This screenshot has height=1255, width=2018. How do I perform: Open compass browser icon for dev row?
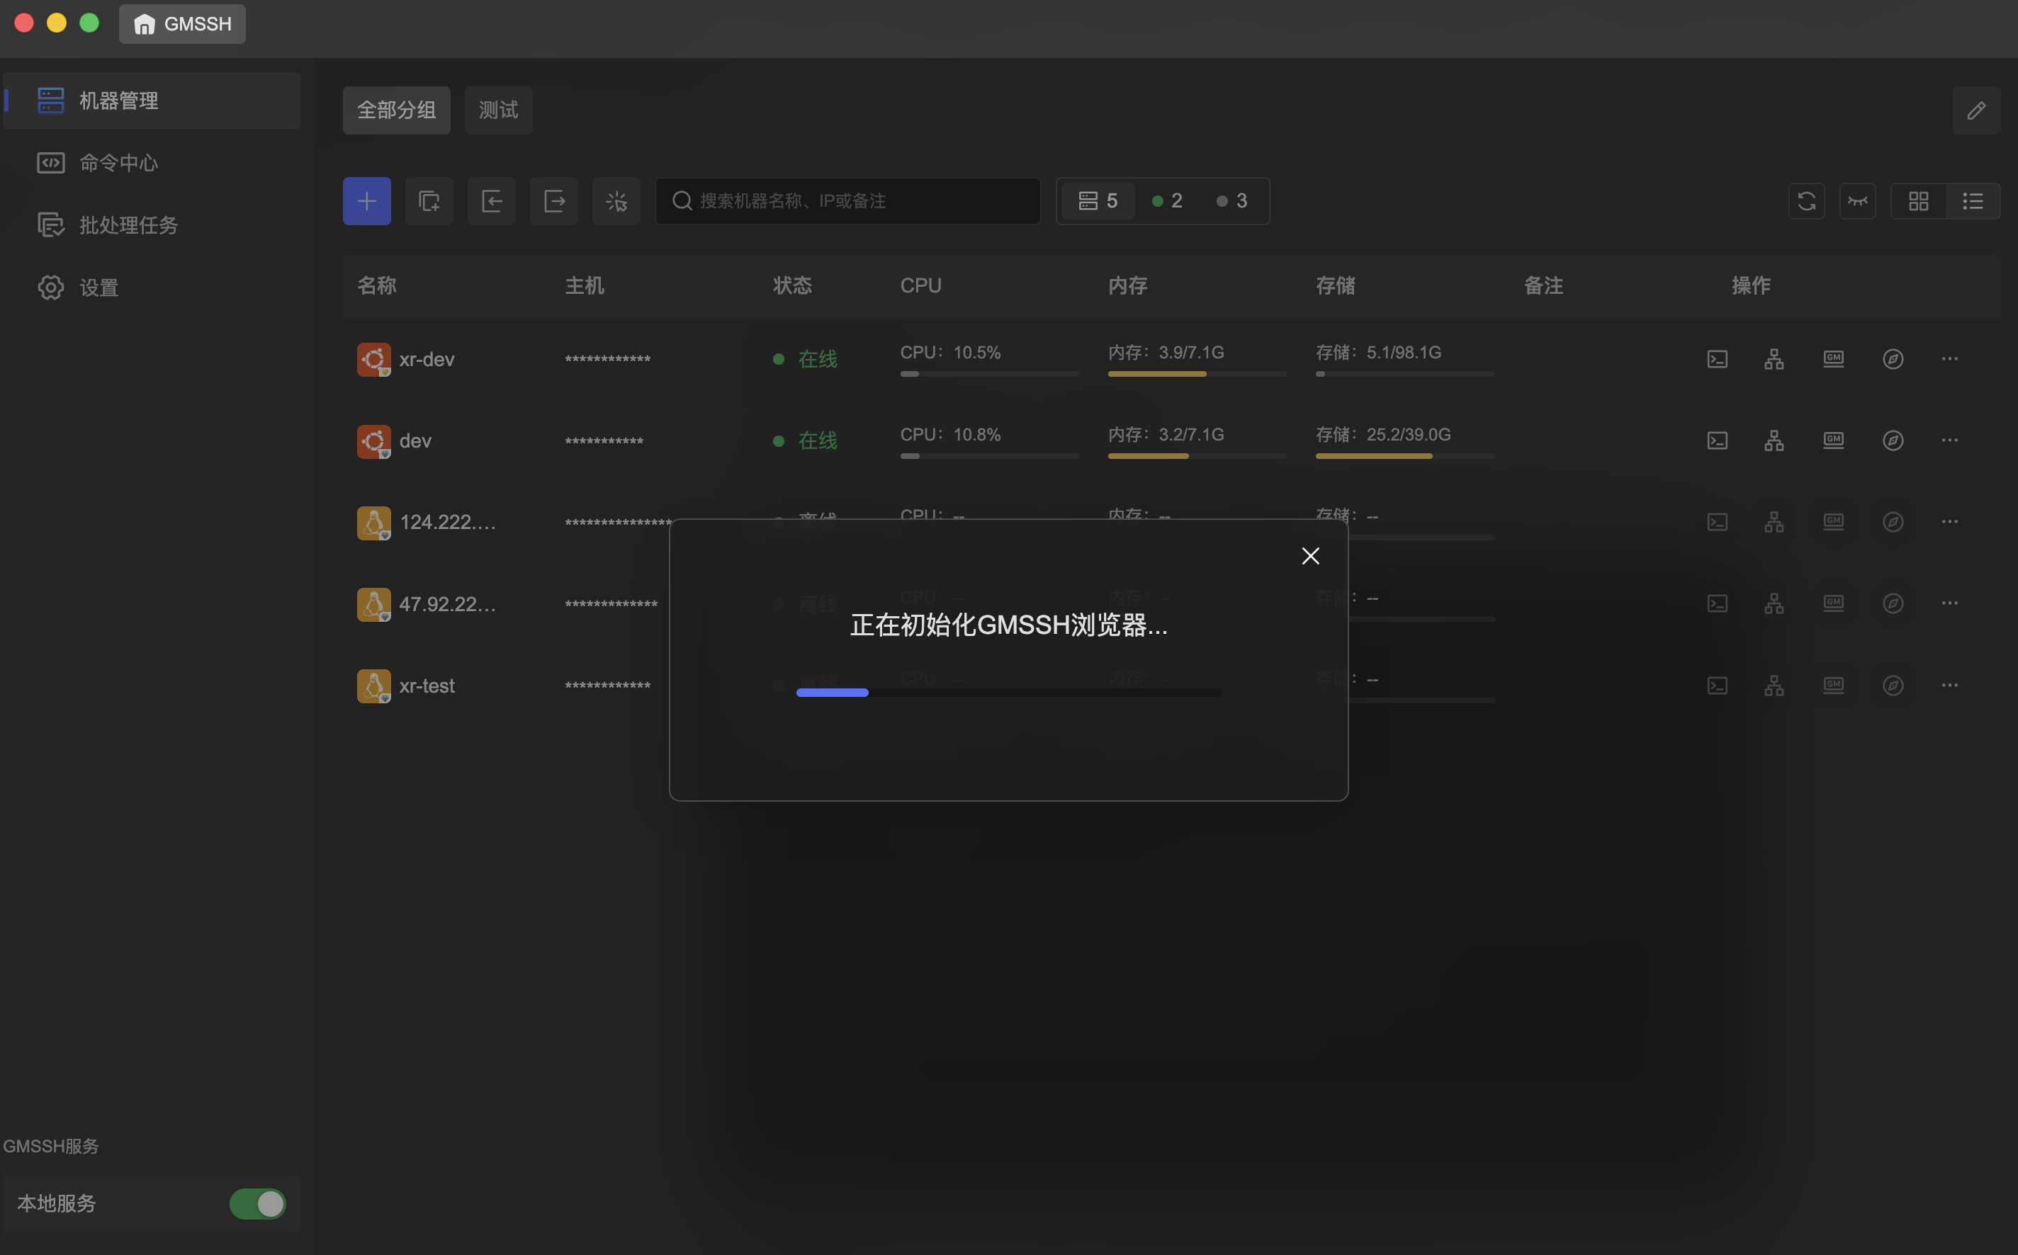click(1893, 441)
